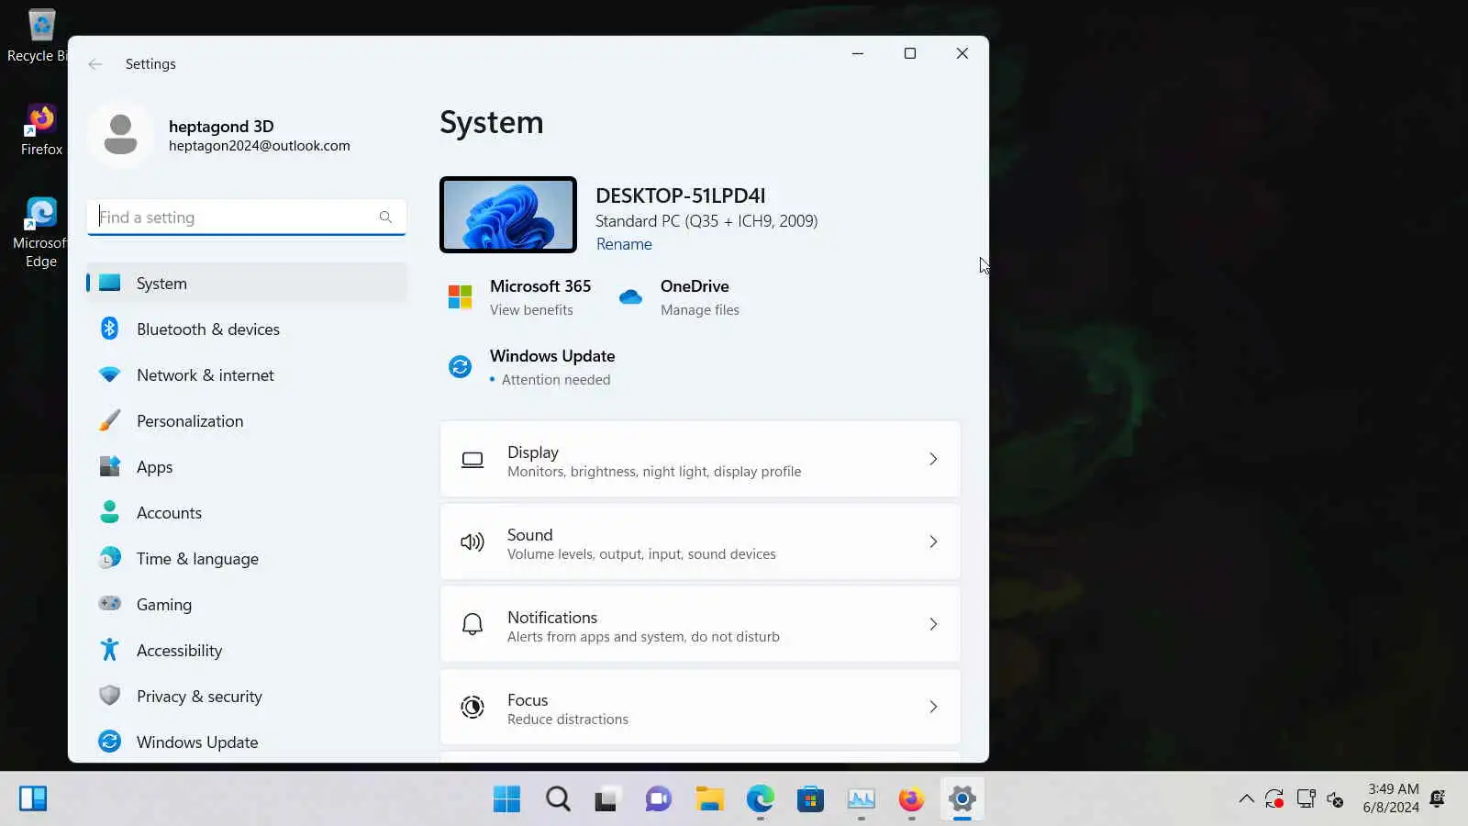This screenshot has height=826, width=1468.
Task: Open the Windows Update Attention needed tile
Action: pos(532,367)
